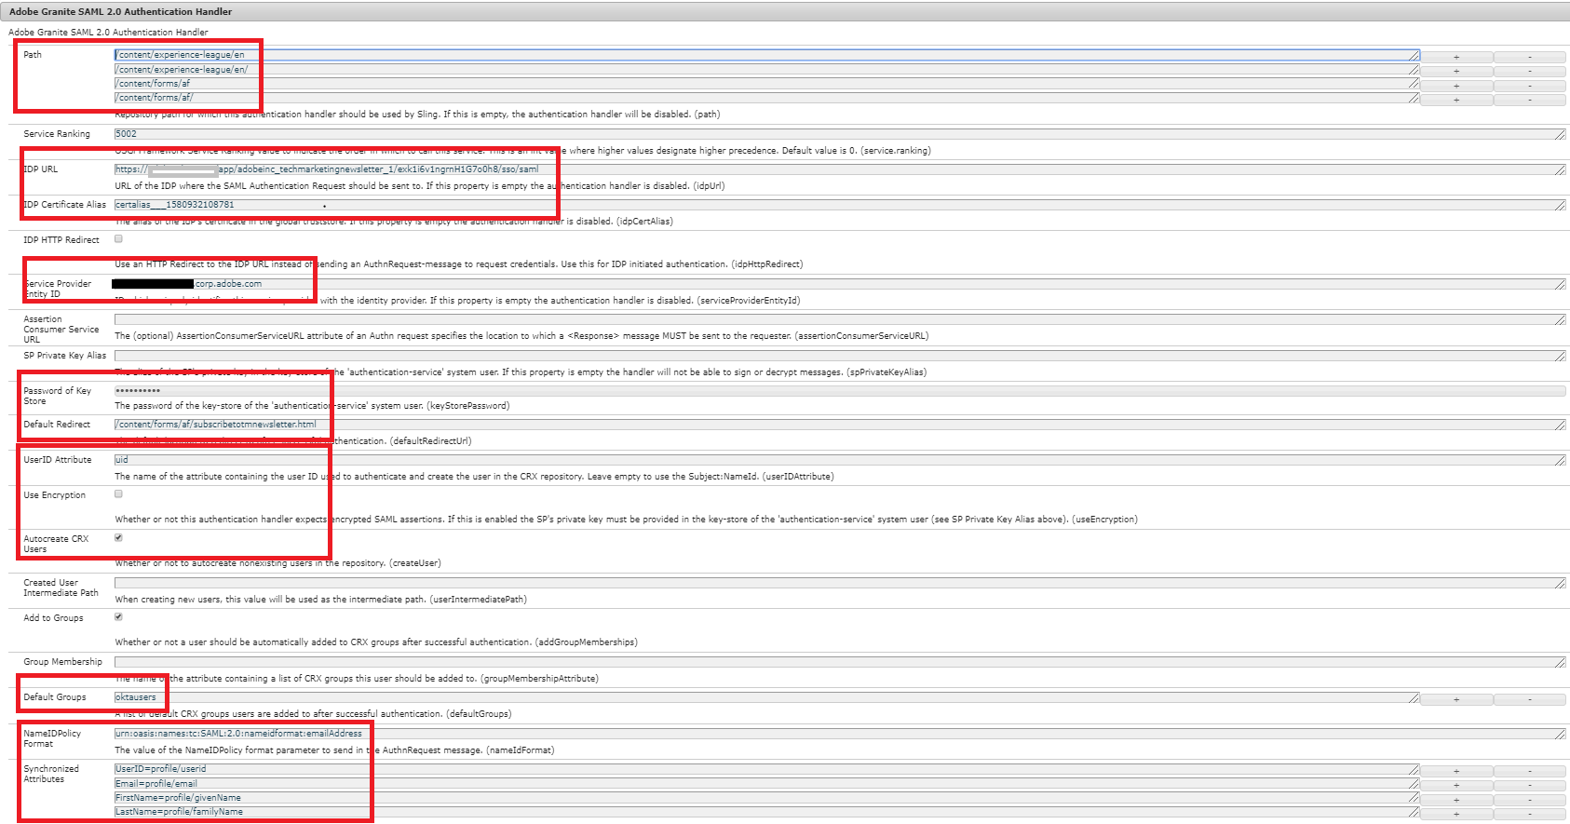The image size is (1570, 824).
Task: Edit the Service Ranking field showing 5002
Action: 840,134
